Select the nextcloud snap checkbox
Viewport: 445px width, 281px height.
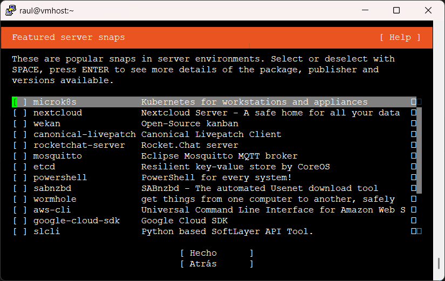click(20, 113)
